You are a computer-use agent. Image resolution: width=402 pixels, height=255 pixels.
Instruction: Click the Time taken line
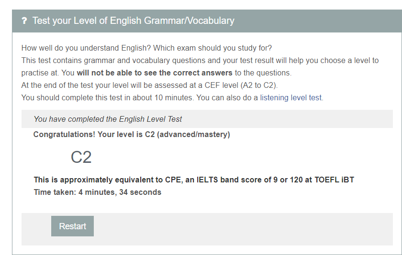pos(97,192)
